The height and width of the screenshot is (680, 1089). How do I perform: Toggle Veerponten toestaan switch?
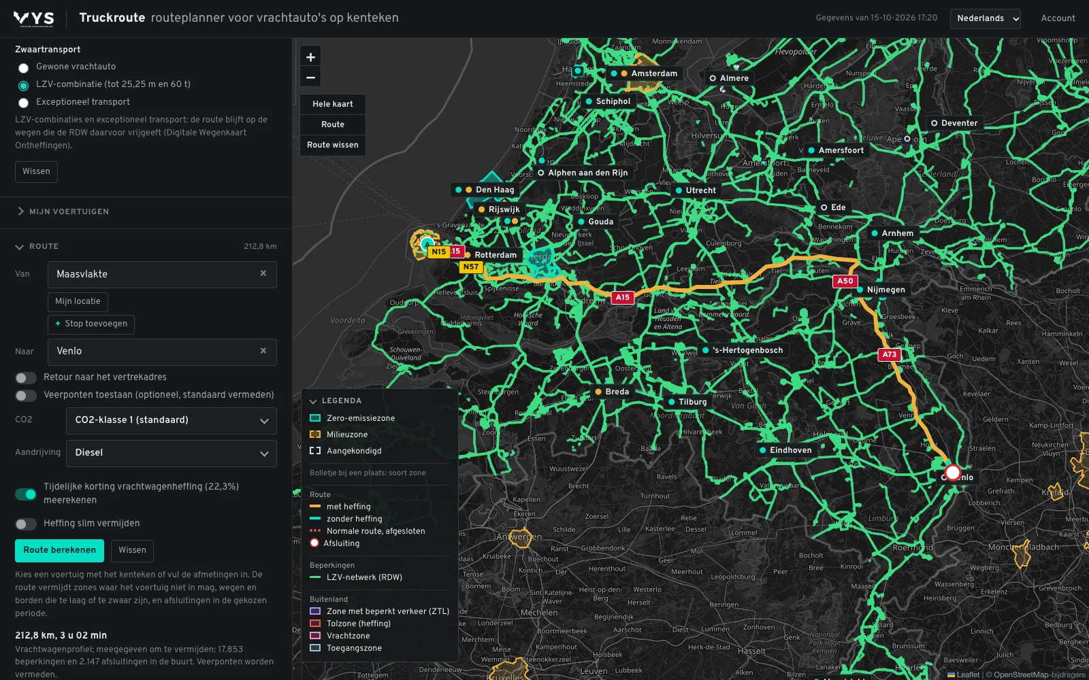[x=26, y=395]
